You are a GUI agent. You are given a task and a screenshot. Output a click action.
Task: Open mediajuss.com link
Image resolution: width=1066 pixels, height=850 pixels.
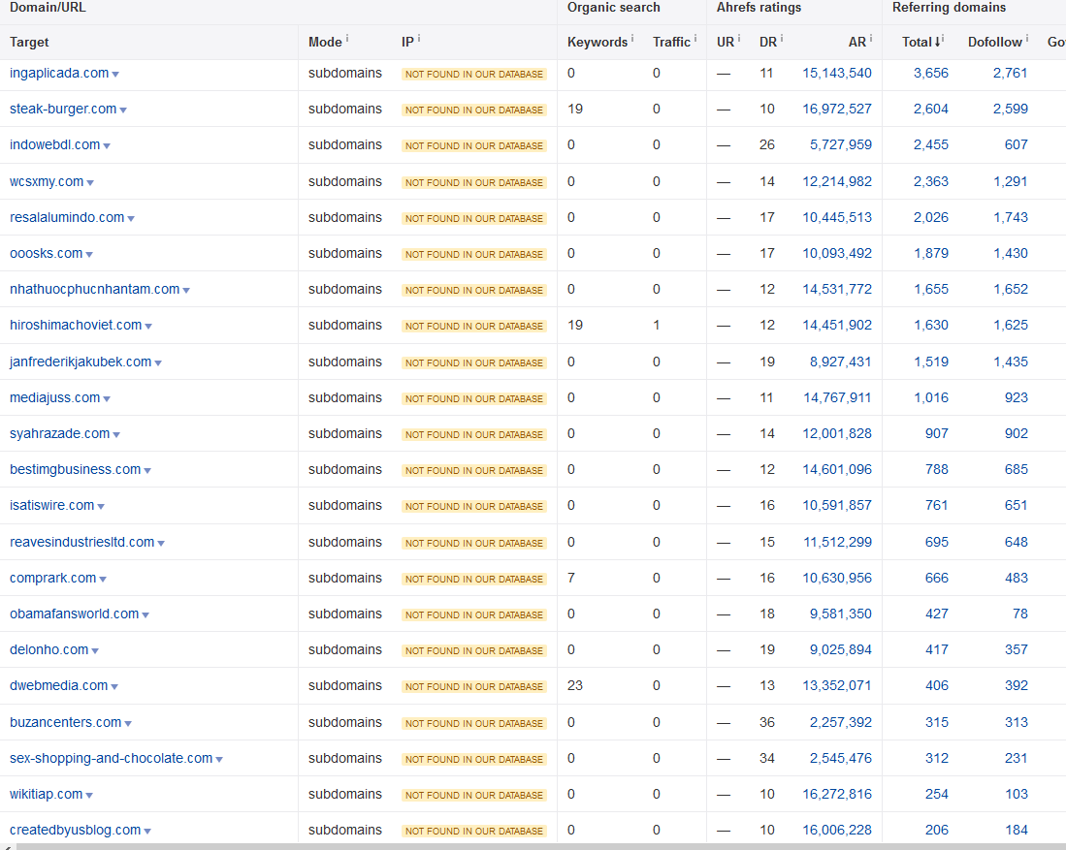pos(54,397)
